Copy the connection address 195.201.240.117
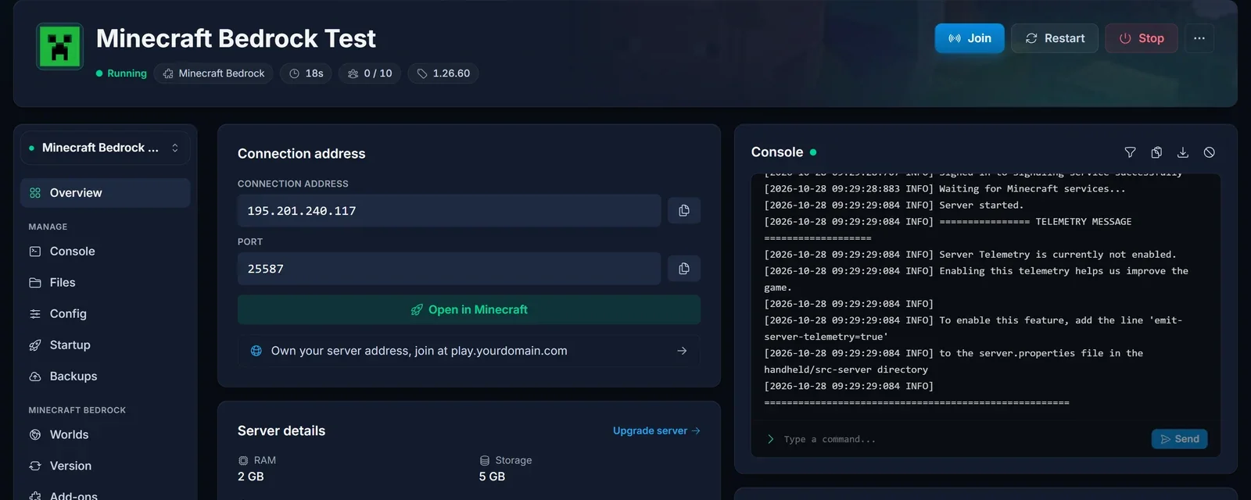The image size is (1251, 500). pyautogui.click(x=684, y=211)
